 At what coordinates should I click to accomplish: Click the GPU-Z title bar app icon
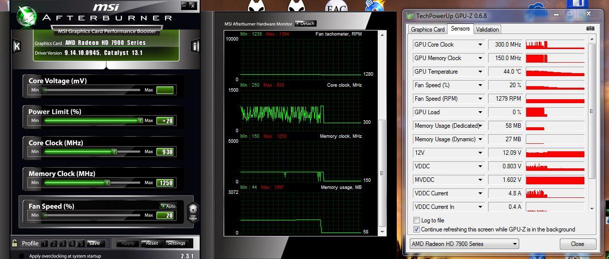coord(410,15)
